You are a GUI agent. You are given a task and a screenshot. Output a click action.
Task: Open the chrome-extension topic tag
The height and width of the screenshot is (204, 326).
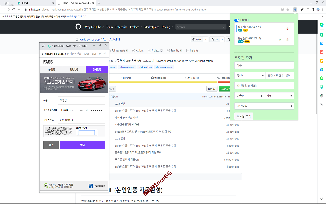164,67
